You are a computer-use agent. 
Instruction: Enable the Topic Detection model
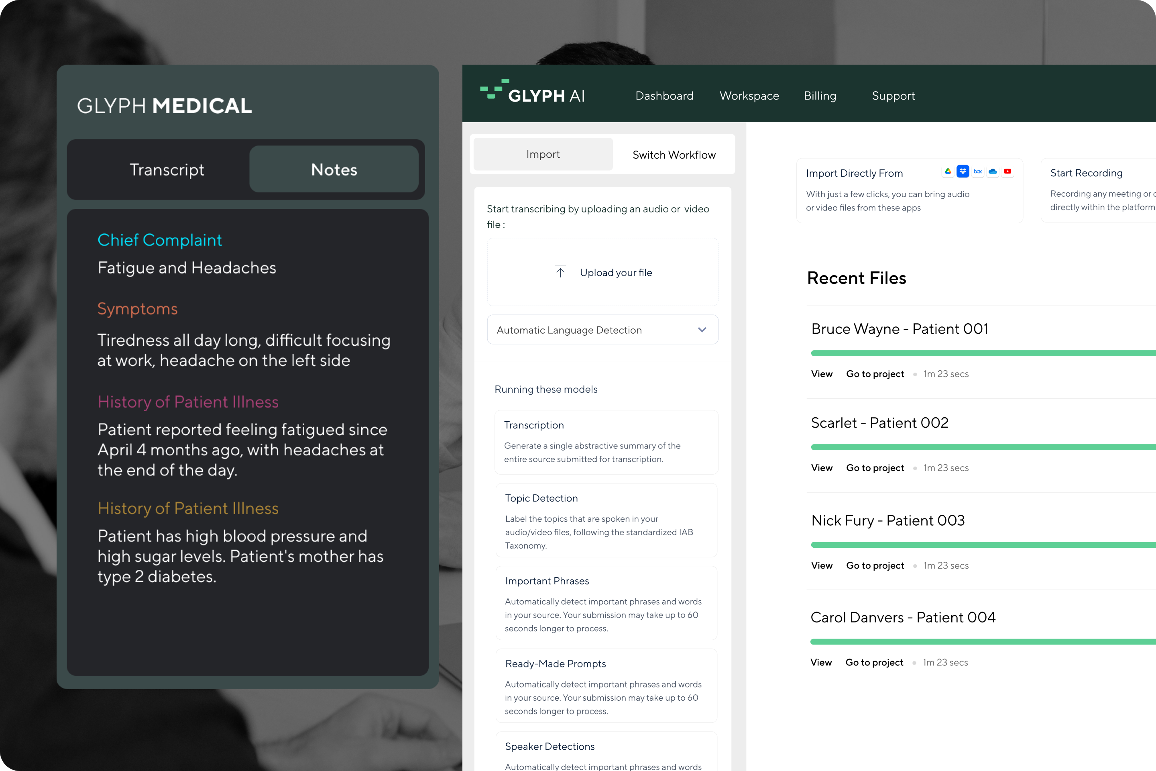(x=606, y=520)
